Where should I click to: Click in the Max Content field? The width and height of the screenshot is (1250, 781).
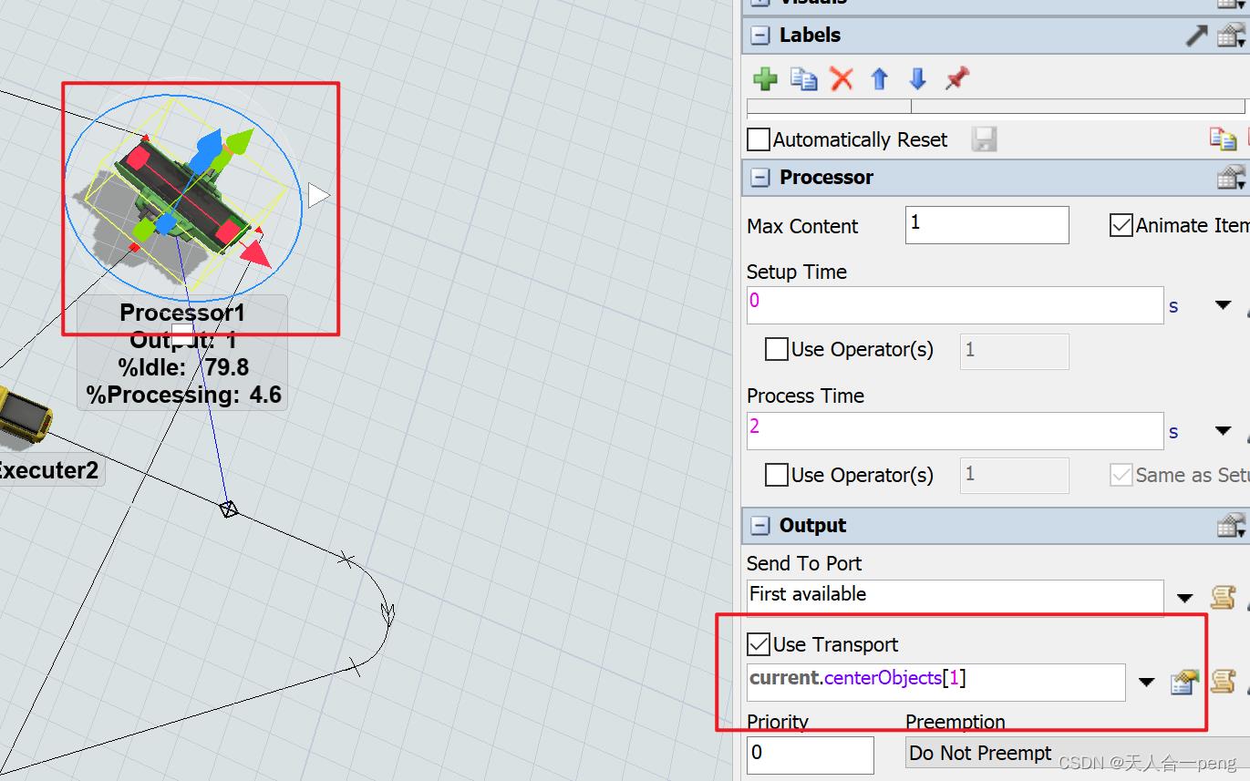point(987,225)
